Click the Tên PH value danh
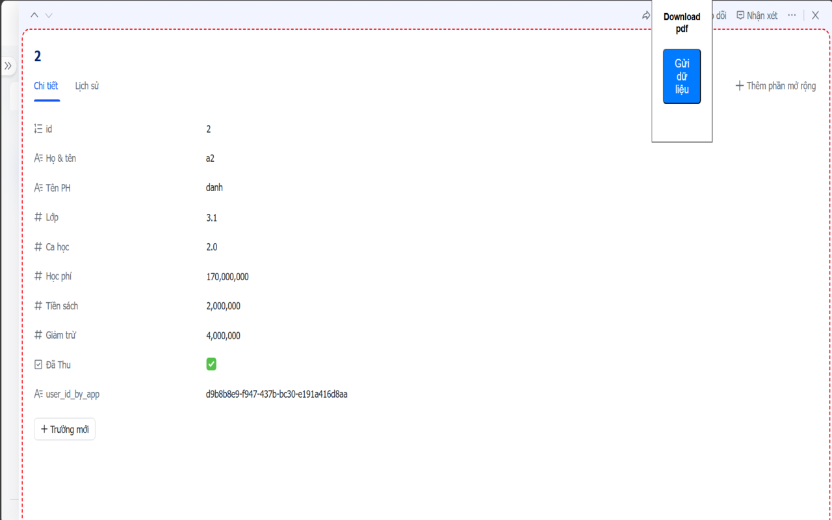This screenshot has width=832, height=520. click(x=214, y=188)
